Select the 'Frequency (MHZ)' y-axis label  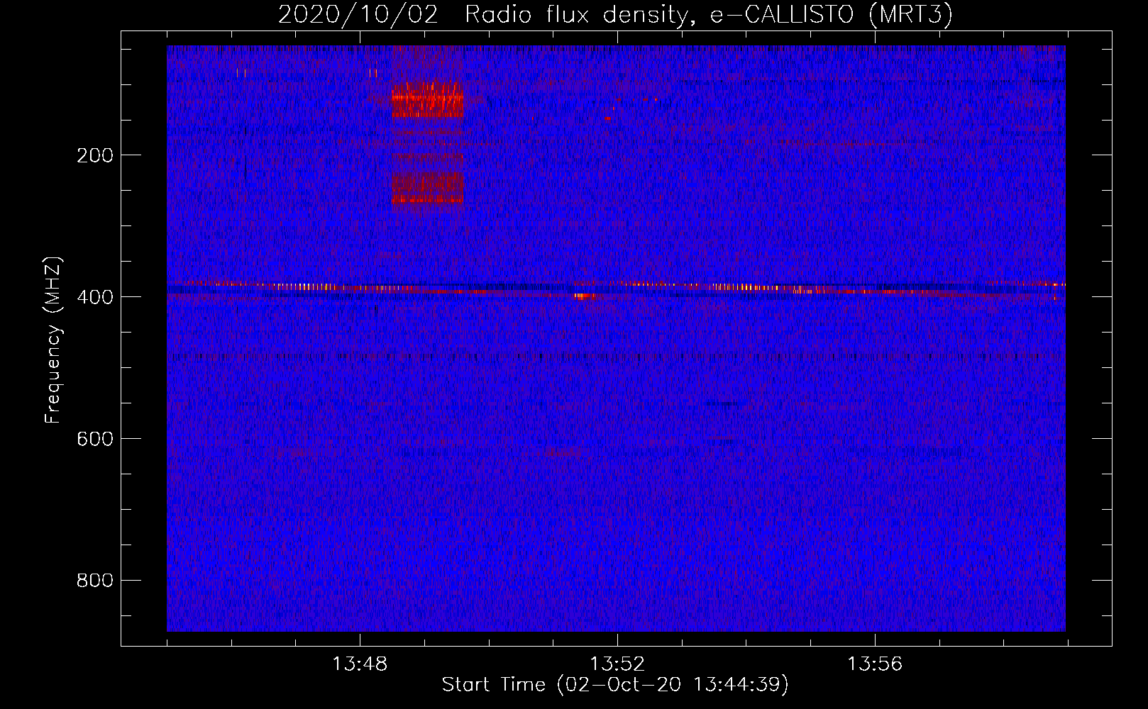click(x=53, y=340)
